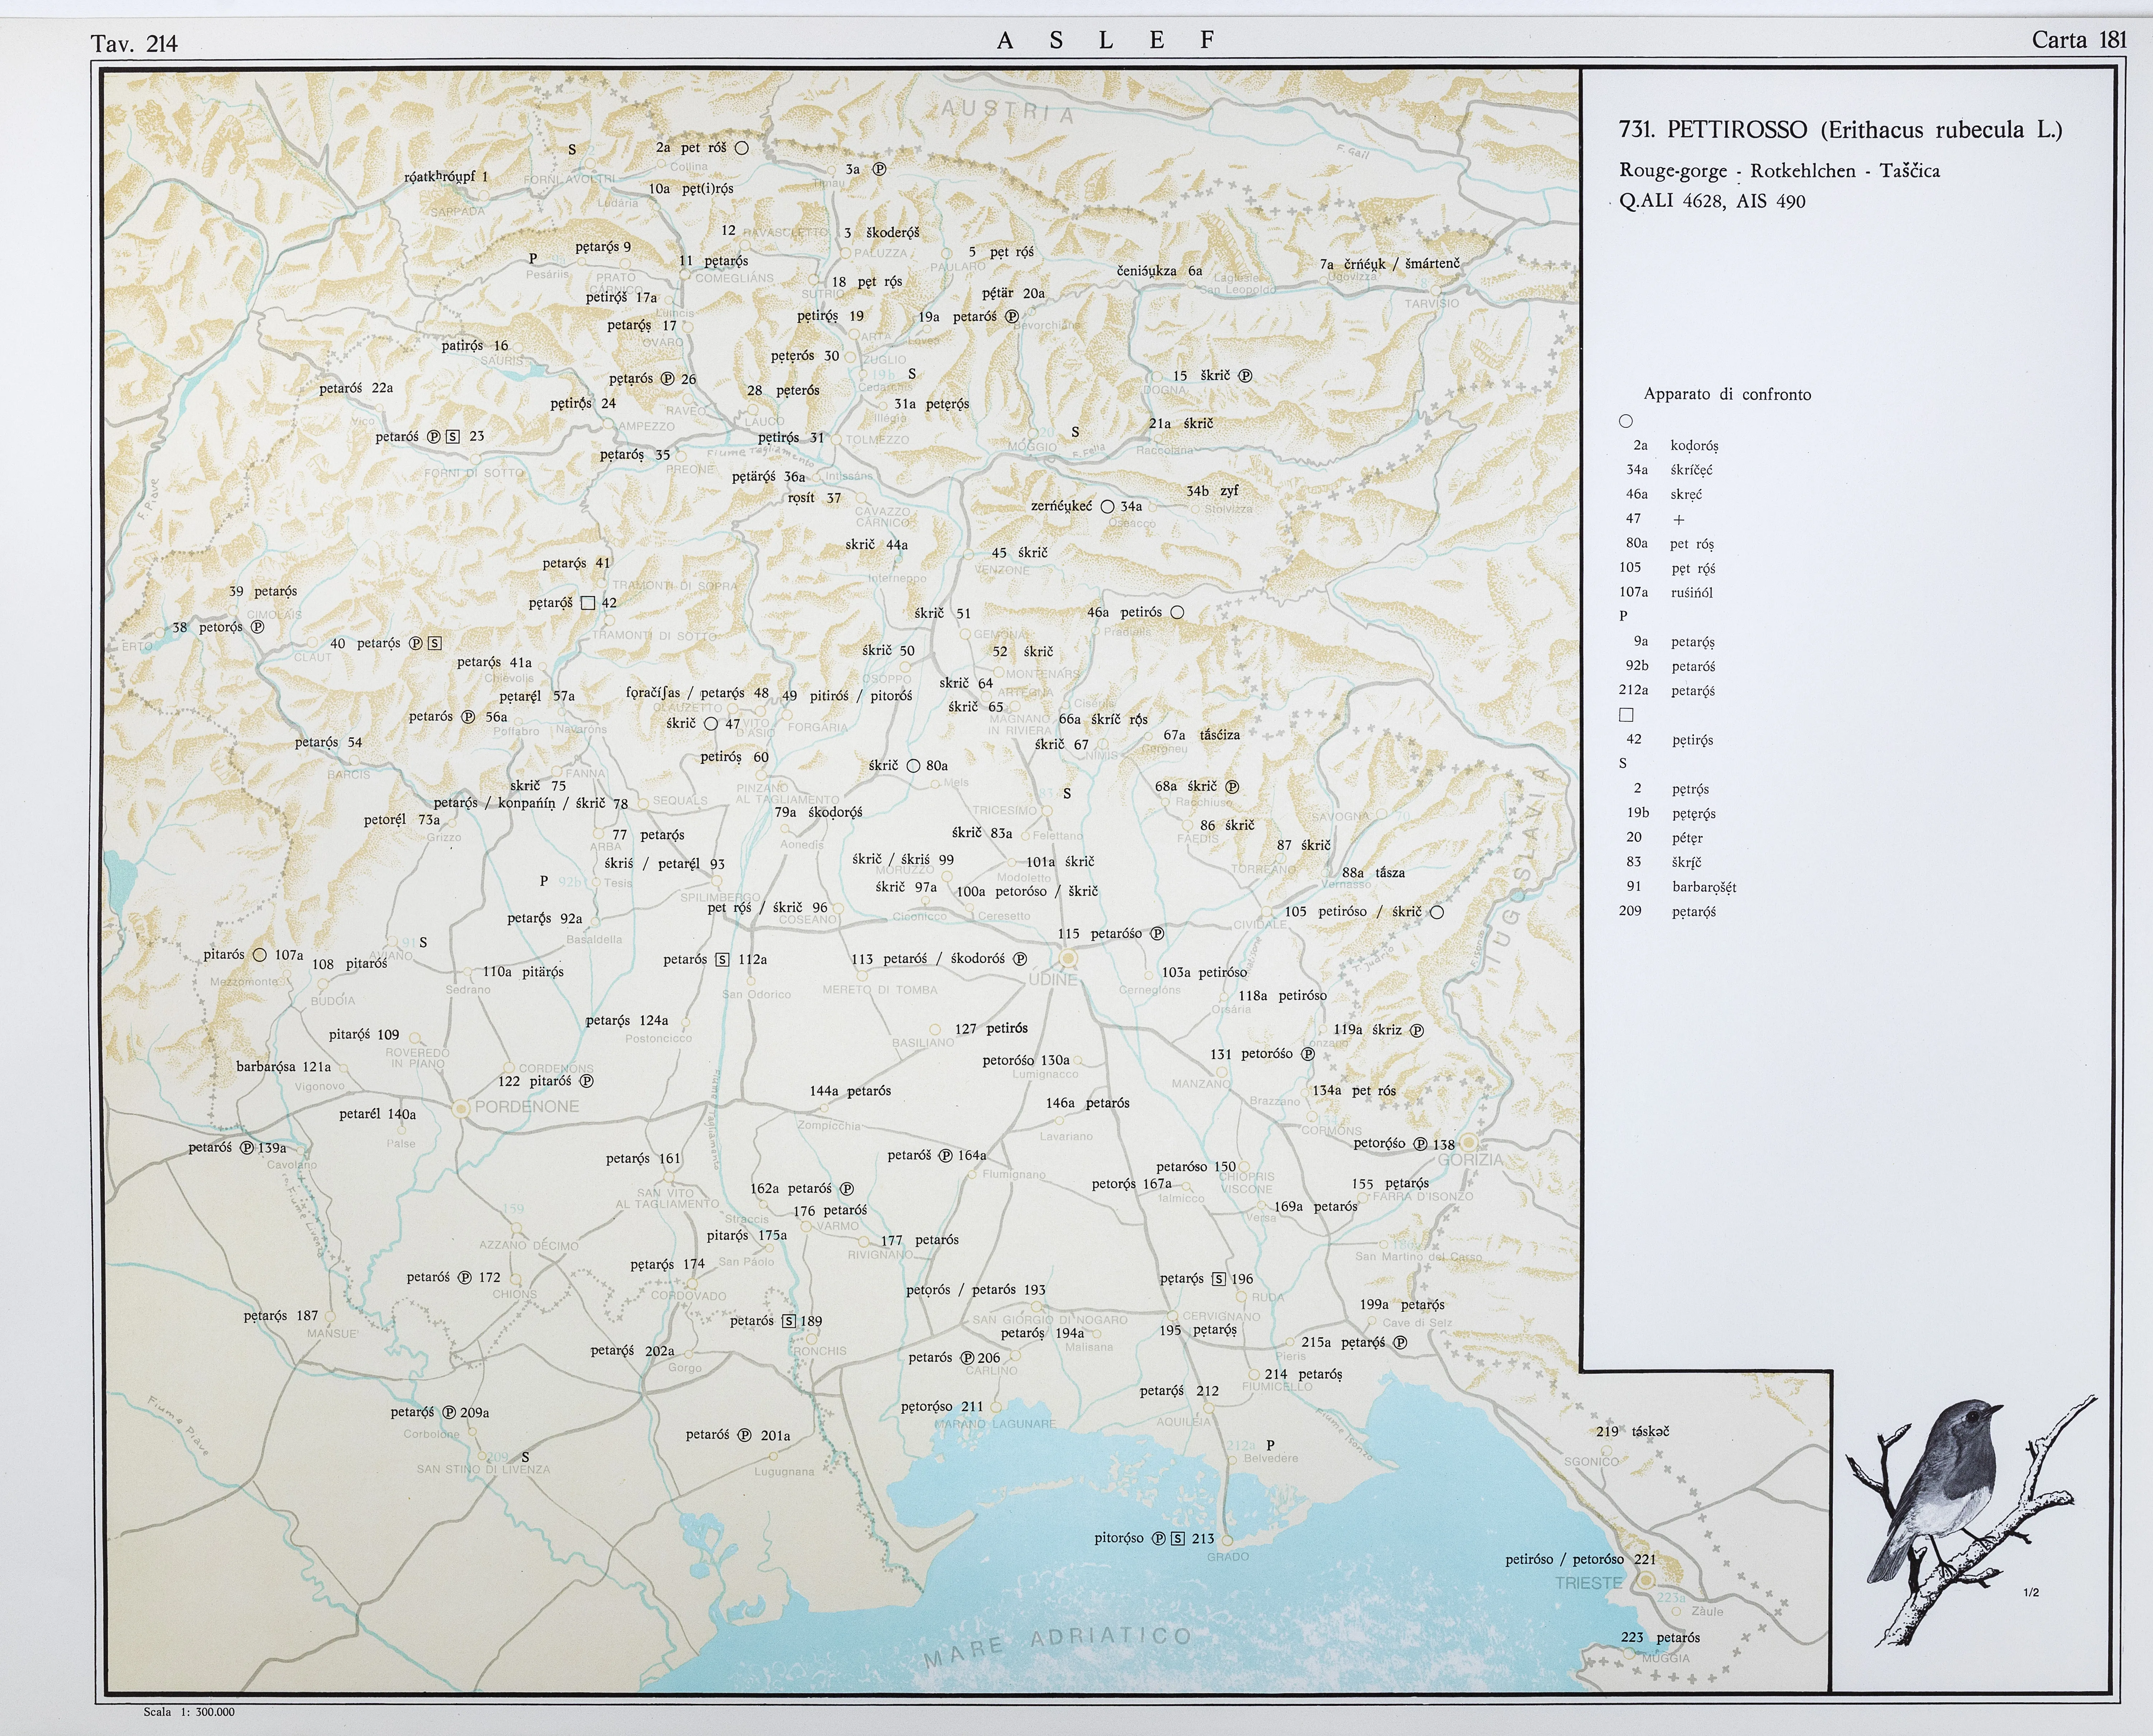
Task: Click the circle header symbol in the legend
Action: 1626,421
